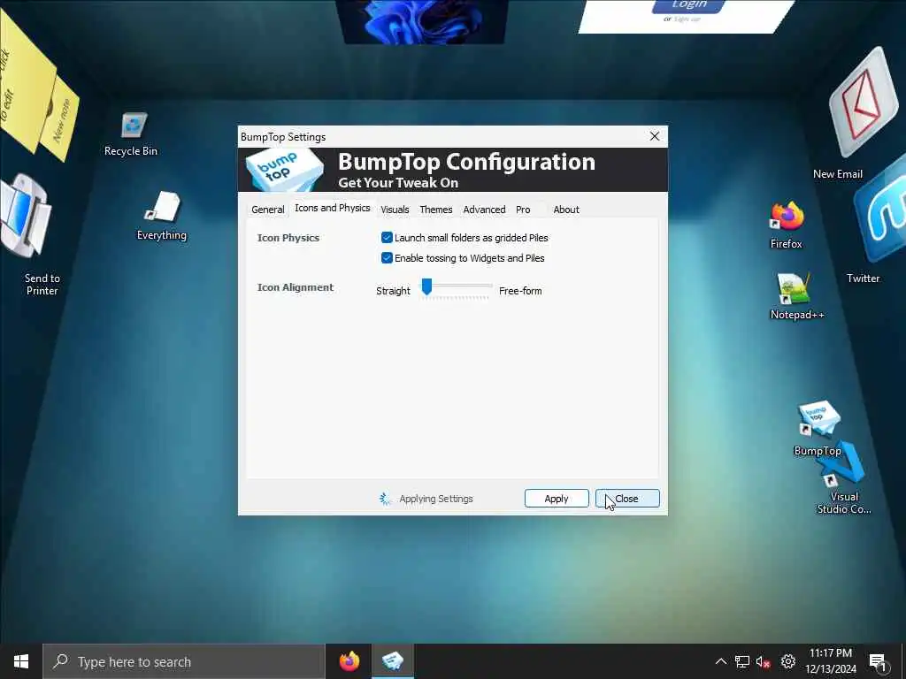The width and height of the screenshot is (906, 679).
Task: Open the Recycle Bin desktop icon
Action: click(x=134, y=126)
